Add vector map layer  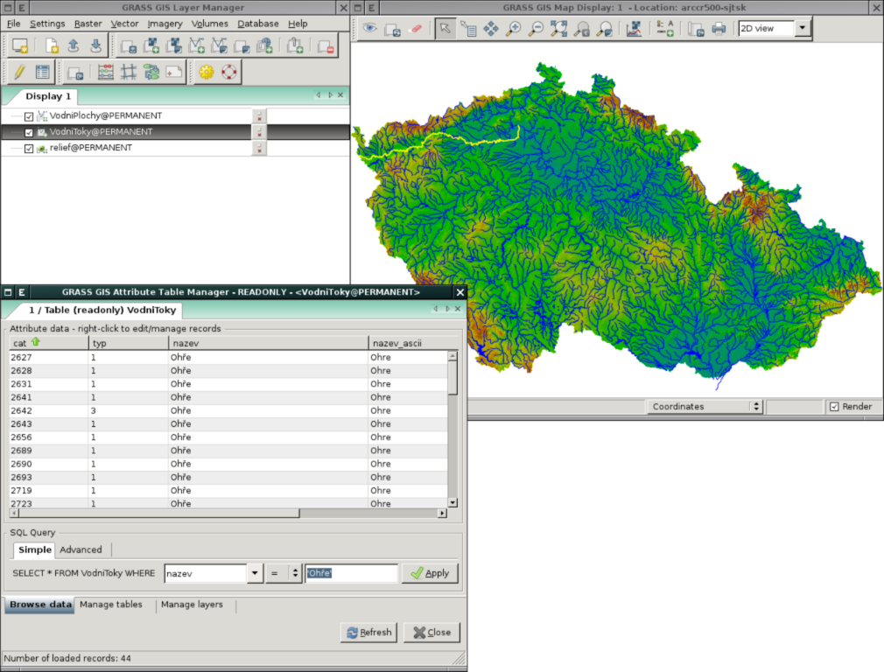pos(196,46)
